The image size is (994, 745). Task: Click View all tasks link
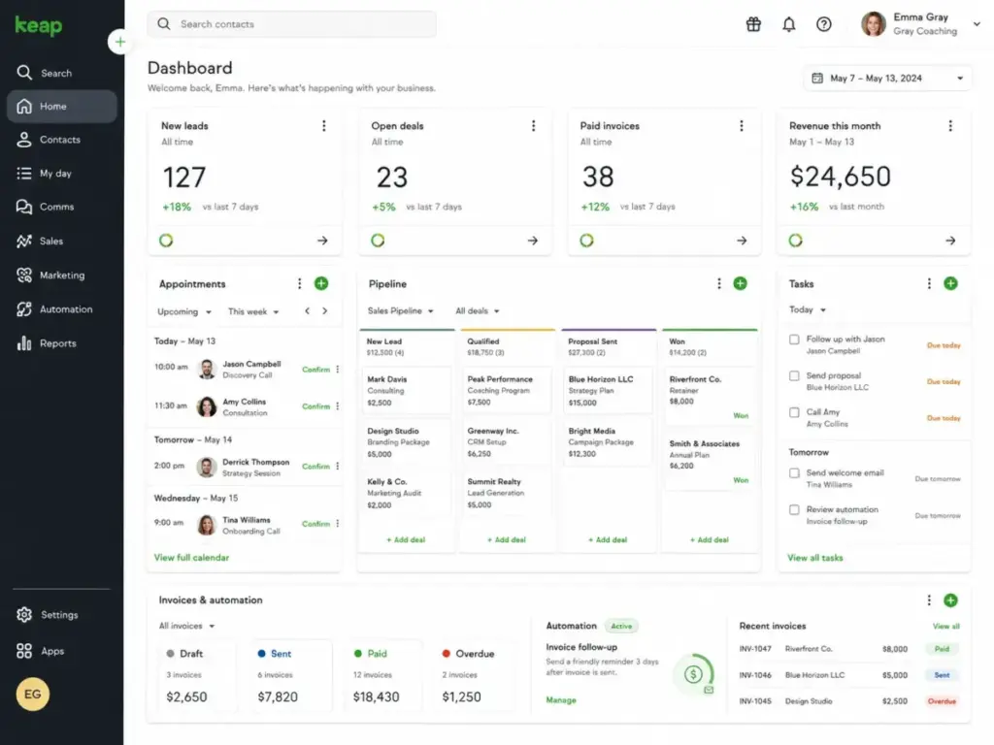point(815,558)
